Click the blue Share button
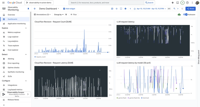Screen dimensions: 200x107 [190, 8]
